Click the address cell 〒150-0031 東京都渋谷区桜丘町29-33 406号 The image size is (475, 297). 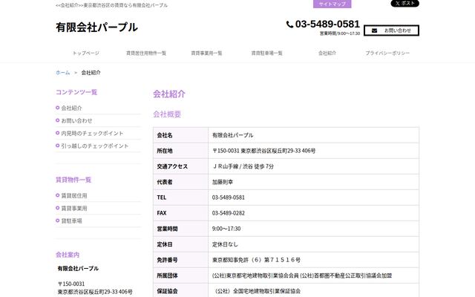pyautogui.click(x=313, y=151)
